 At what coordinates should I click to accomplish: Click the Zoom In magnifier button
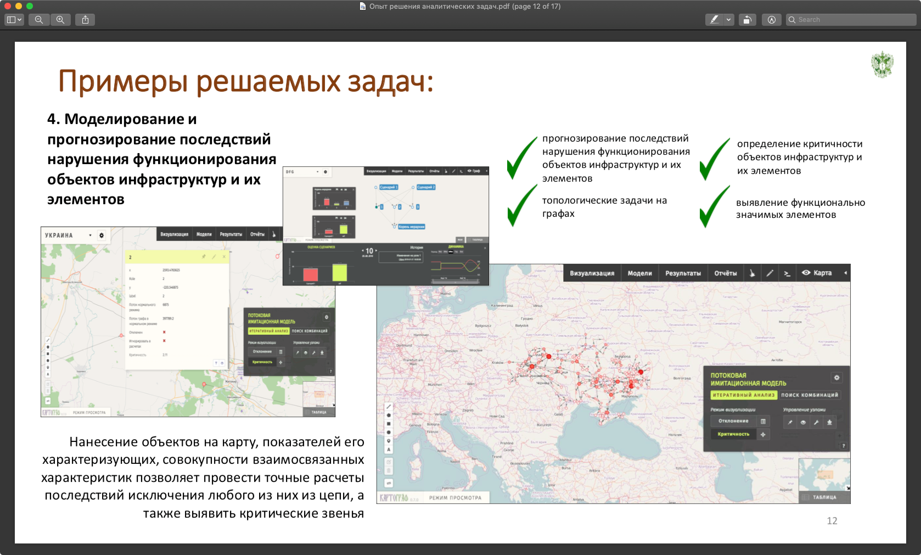coord(60,20)
